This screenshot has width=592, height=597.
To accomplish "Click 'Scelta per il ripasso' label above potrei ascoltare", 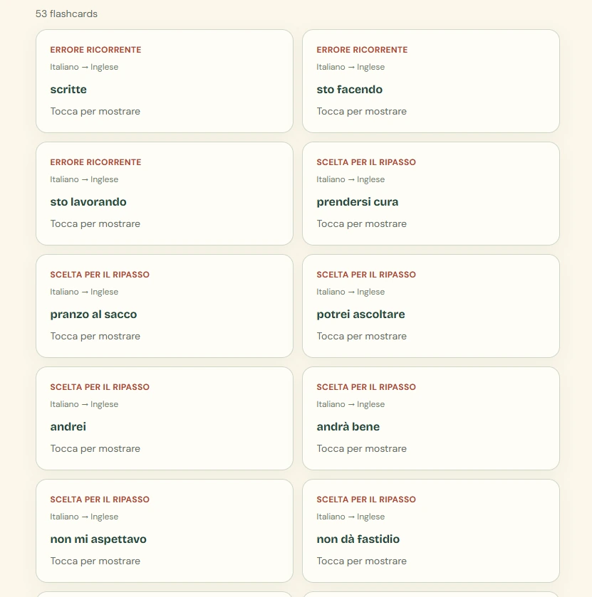I will (x=366, y=274).
